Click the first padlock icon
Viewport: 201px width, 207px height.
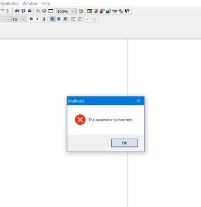(102, 11)
